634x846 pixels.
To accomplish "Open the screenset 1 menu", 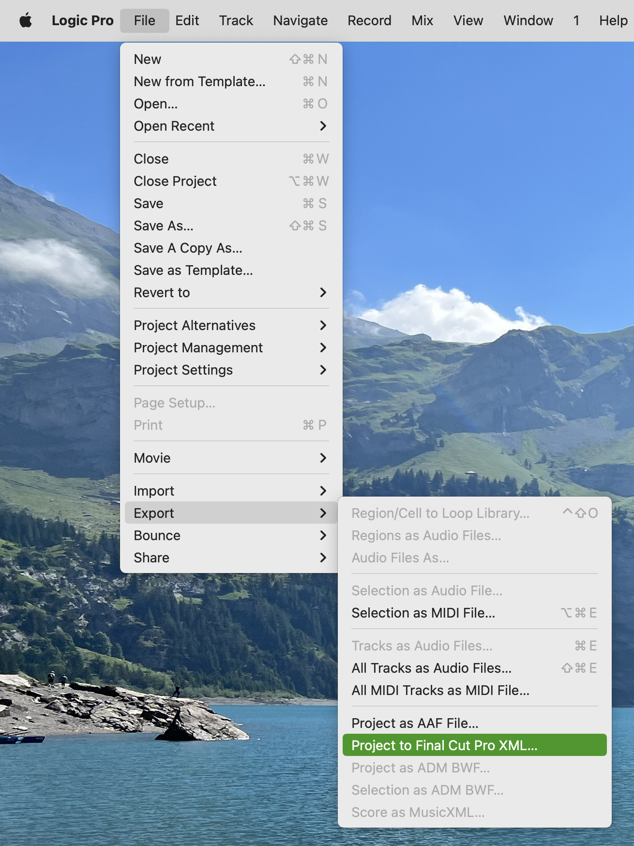I will tap(576, 20).
